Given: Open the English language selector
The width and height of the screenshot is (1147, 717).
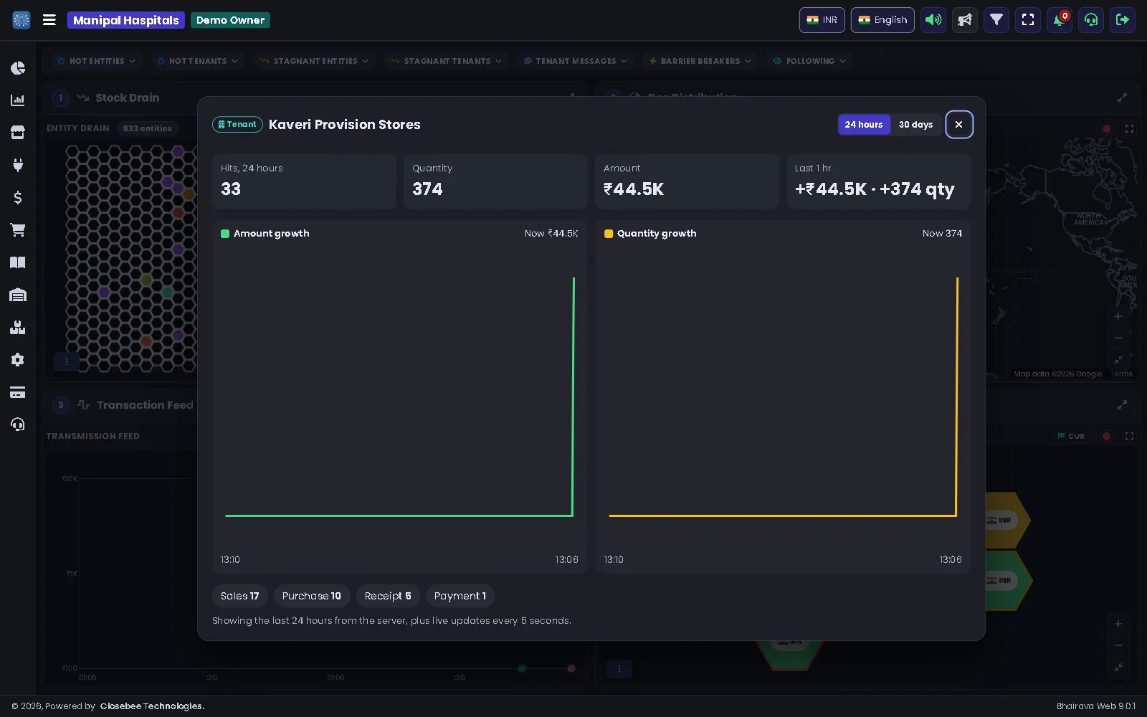Looking at the screenshot, I should coord(882,20).
